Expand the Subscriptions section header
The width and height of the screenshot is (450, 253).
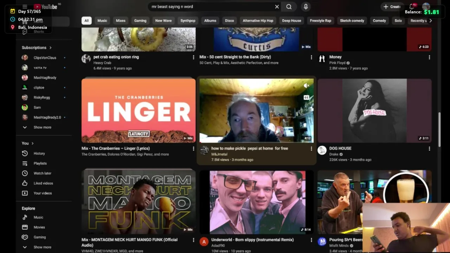[x=37, y=47]
